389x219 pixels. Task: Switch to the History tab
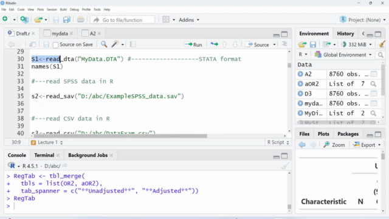(345, 33)
